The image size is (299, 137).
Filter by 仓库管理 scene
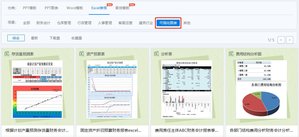tap(64, 23)
